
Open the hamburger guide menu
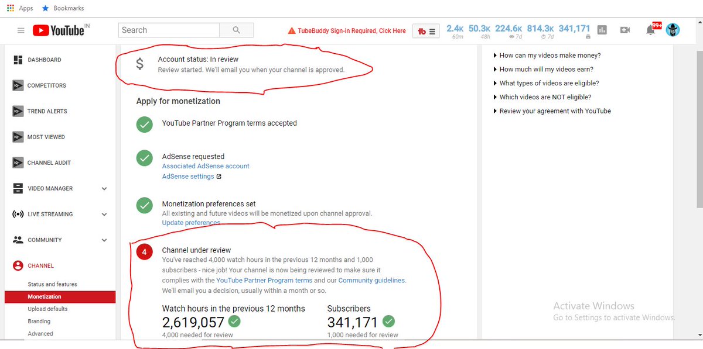(21, 30)
